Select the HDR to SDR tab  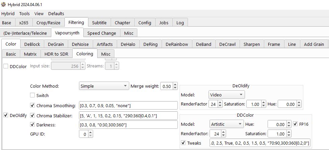[x=56, y=54]
